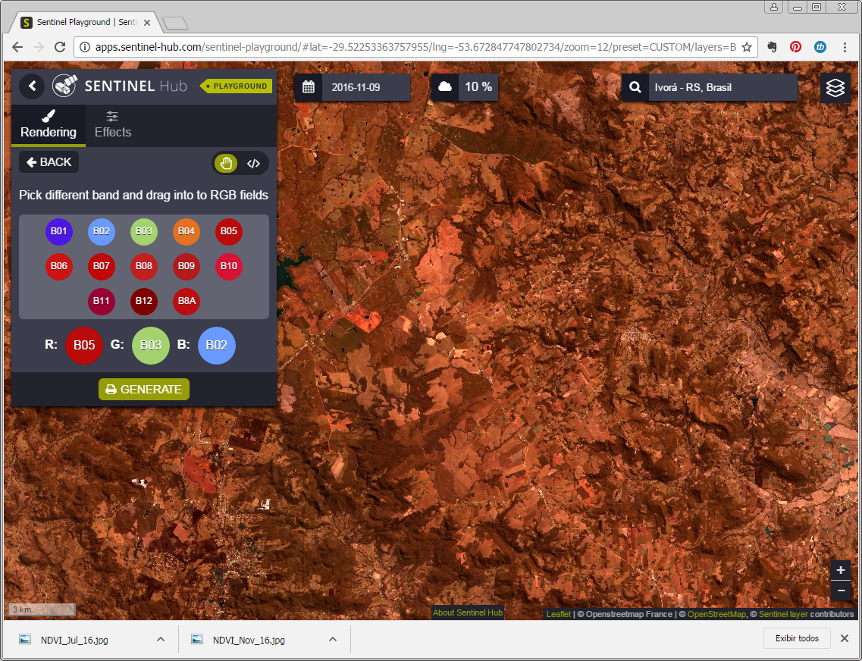The width and height of the screenshot is (862, 661).
Task: Select the Rendering tab
Action: click(49, 124)
